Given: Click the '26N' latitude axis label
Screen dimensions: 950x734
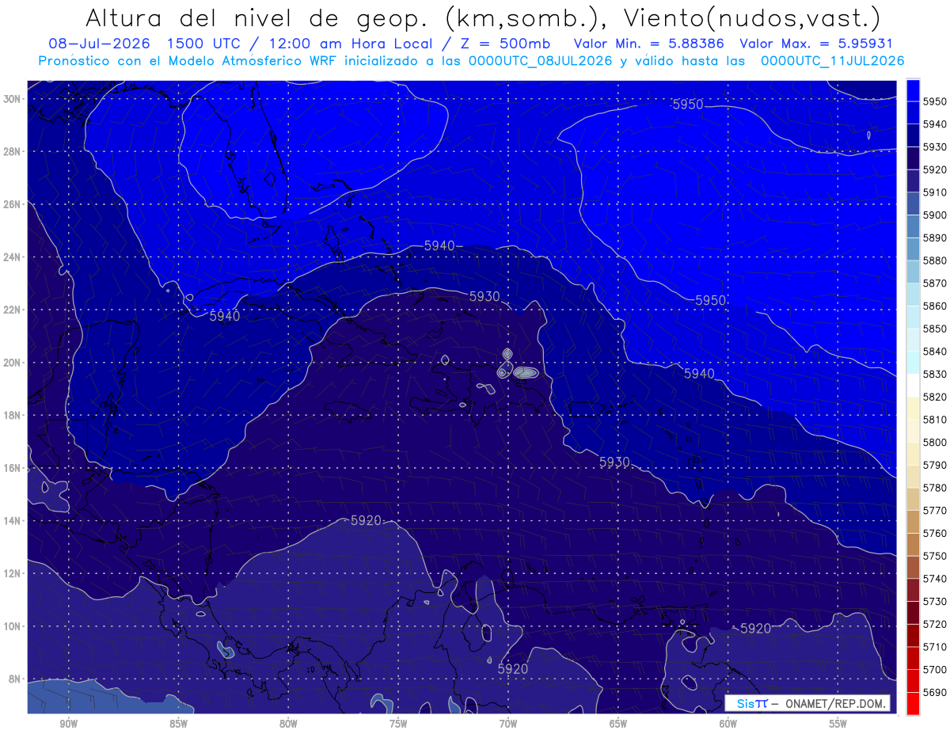Looking at the screenshot, I should [12, 204].
